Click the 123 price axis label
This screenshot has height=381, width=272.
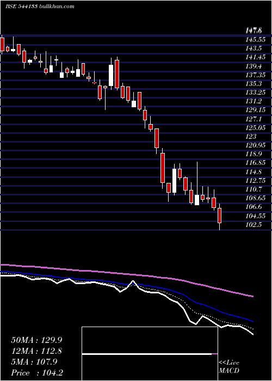click(251, 136)
